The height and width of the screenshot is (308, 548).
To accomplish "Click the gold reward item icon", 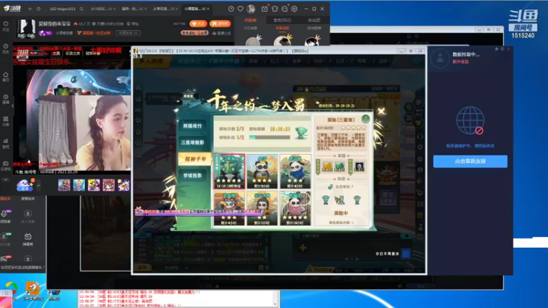I will click(327, 166).
